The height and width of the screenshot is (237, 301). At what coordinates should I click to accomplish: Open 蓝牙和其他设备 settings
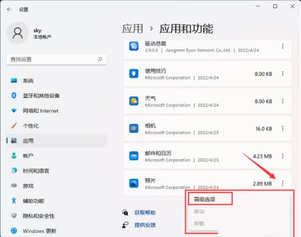pyautogui.click(x=56, y=95)
